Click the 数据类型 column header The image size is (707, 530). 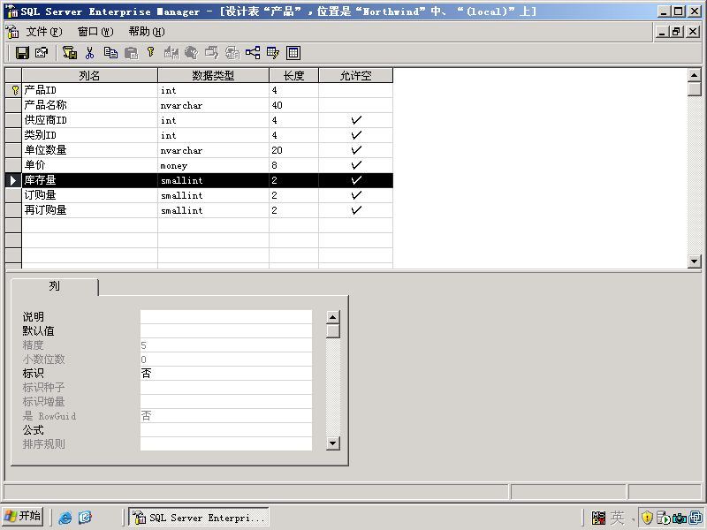tap(213, 75)
